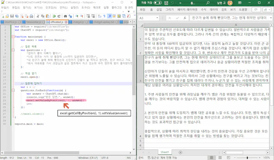Switch to Page Layout view icon
This screenshot has height=160, width=274.
[x=220, y=158]
